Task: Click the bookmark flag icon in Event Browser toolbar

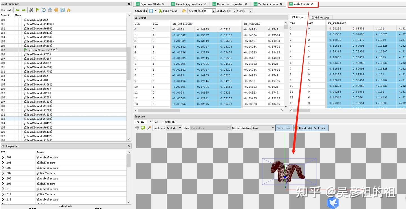Action: [37, 10]
